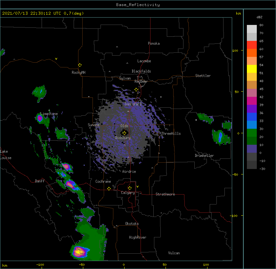
Task: Pick the blue 33-36 dBZ legend swatch
Action: point(252,117)
